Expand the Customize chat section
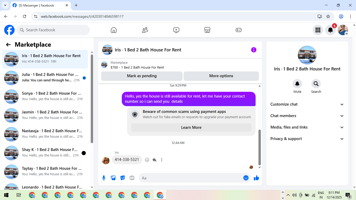The height and width of the screenshot is (200, 356). pyautogui.click(x=307, y=104)
